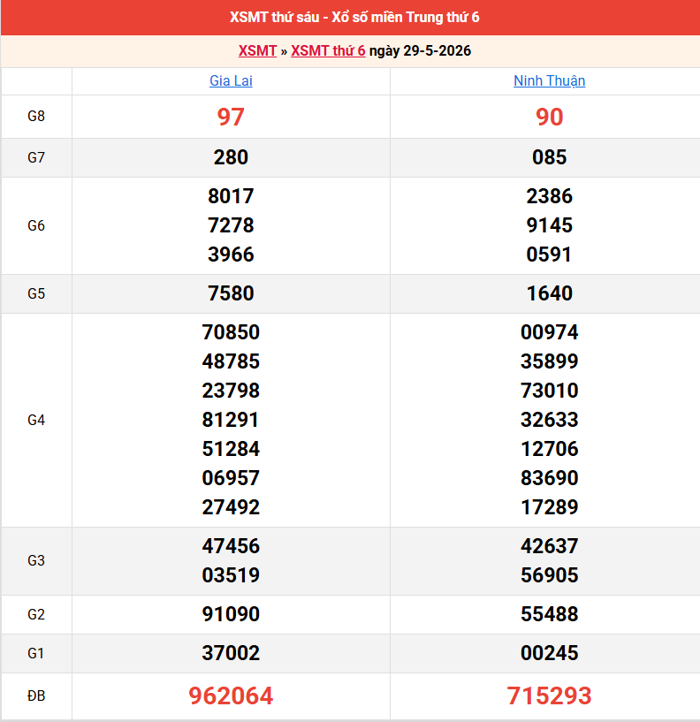Select Gia Lai G1 number 37002
Screen dimensions: 700x722
click(x=231, y=653)
